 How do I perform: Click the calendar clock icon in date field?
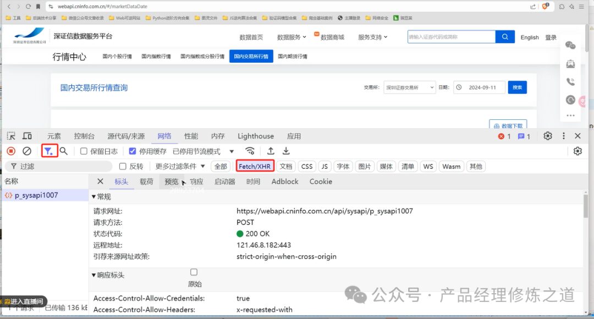tap(459, 87)
